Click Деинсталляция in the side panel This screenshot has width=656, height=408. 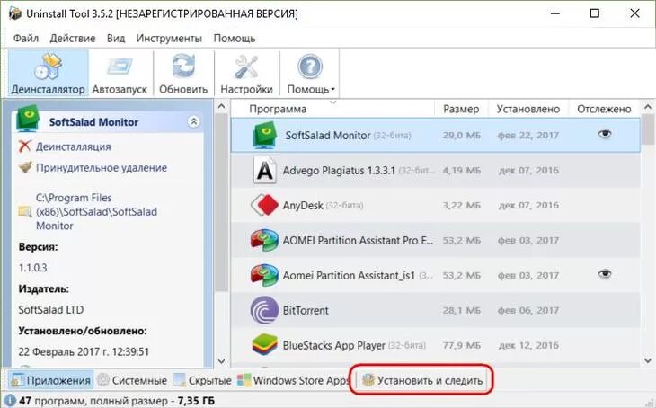pyautogui.click(x=73, y=146)
